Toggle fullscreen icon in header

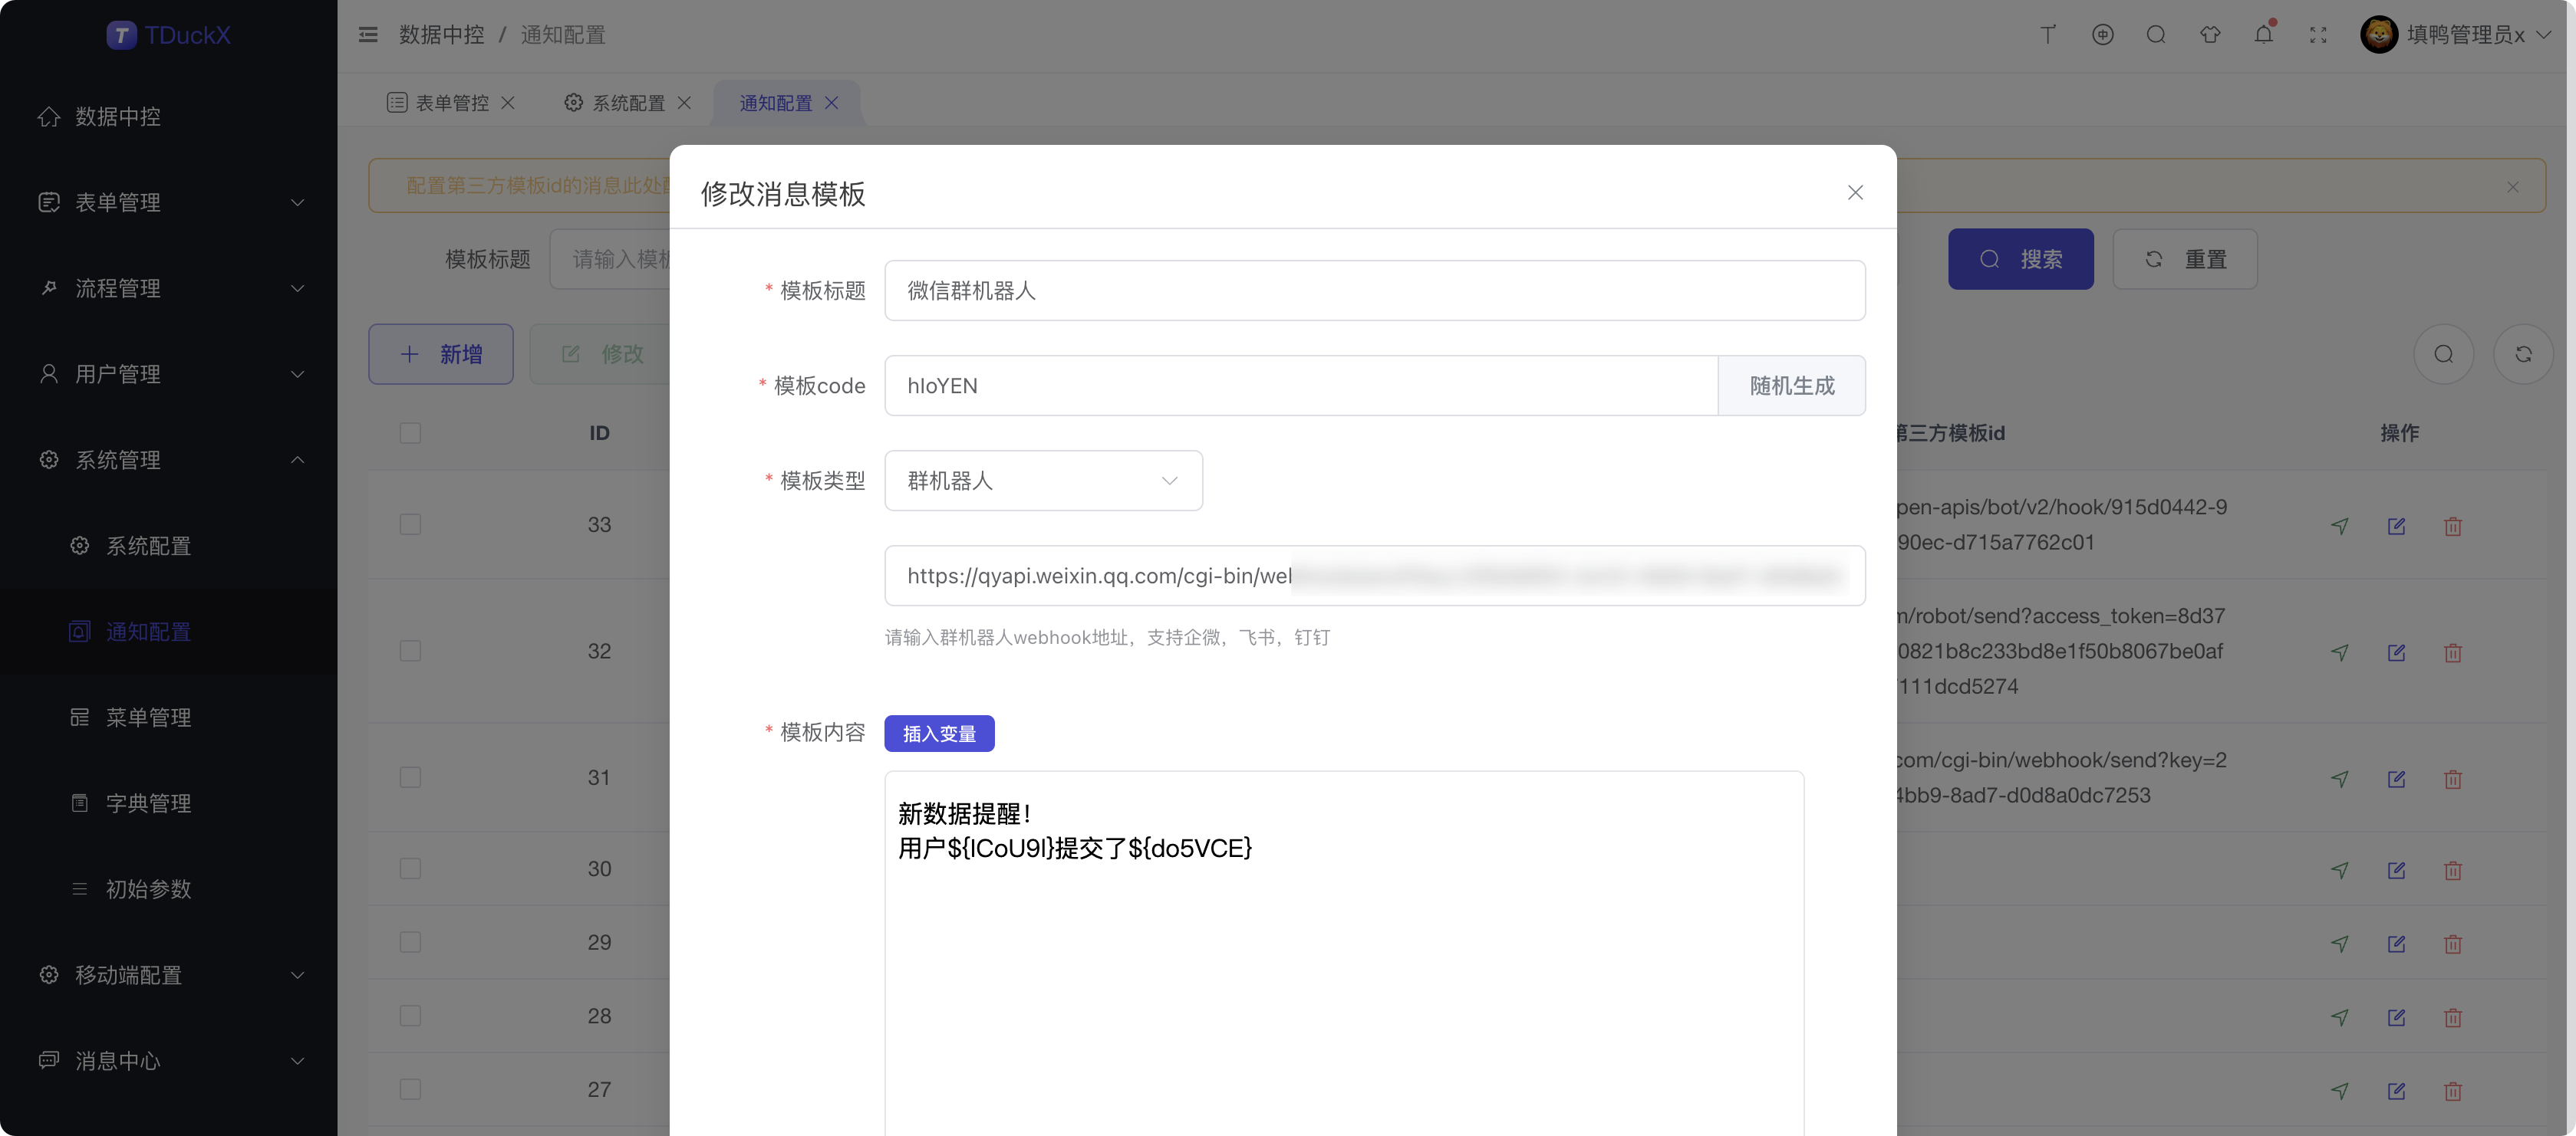coord(2317,35)
